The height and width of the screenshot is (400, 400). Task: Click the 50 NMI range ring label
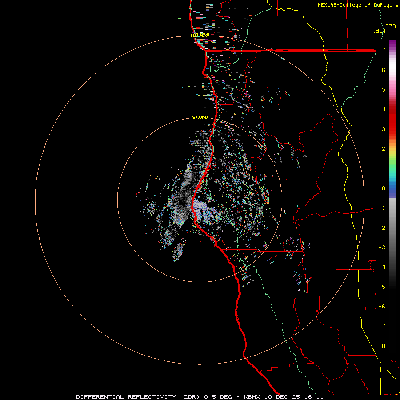(x=200, y=117)
